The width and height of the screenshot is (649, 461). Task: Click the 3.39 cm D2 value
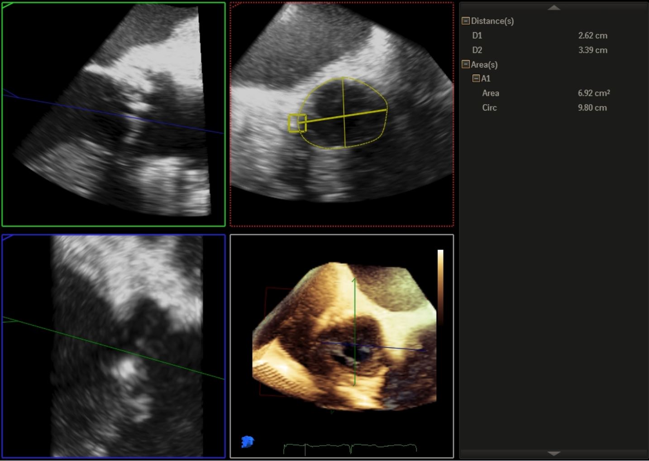tap(592, 50)
